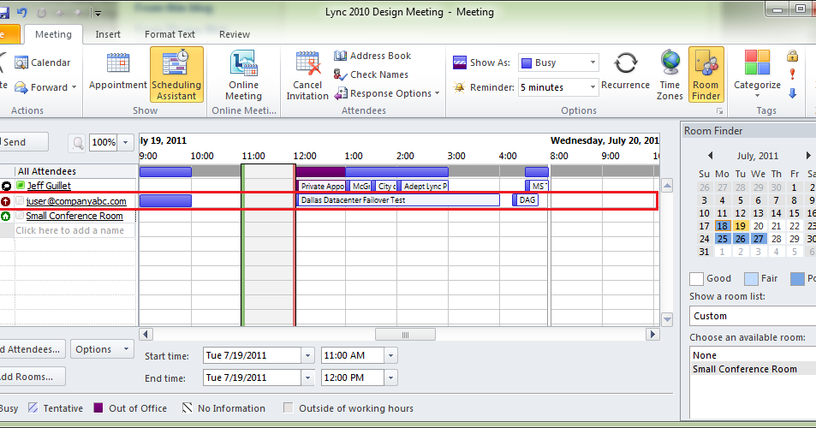Click the Custom room list field
Screen dimensions: 816x428
753,316
